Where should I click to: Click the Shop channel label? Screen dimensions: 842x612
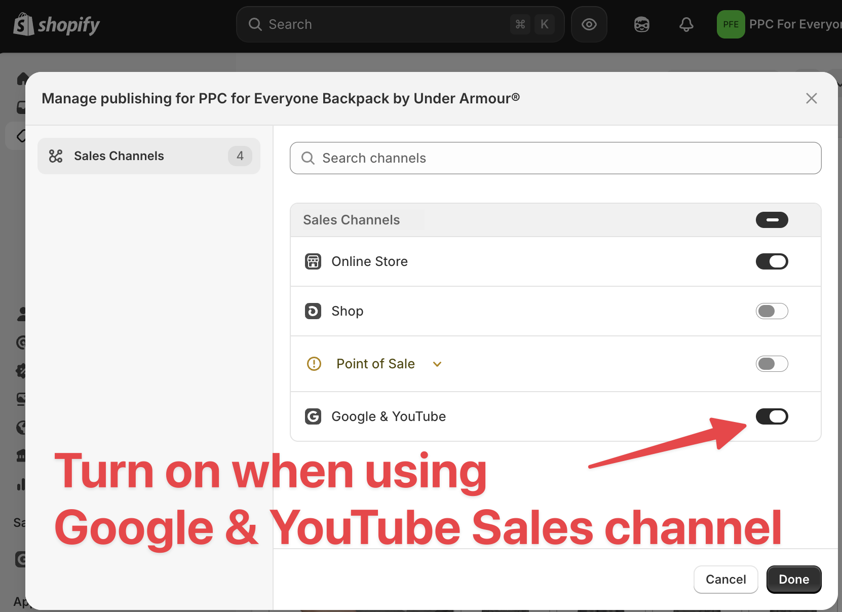pyautogui.click(x=347, y=311)
